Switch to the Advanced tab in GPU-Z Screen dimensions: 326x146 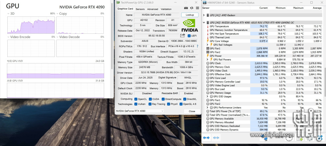pos(153,9)
